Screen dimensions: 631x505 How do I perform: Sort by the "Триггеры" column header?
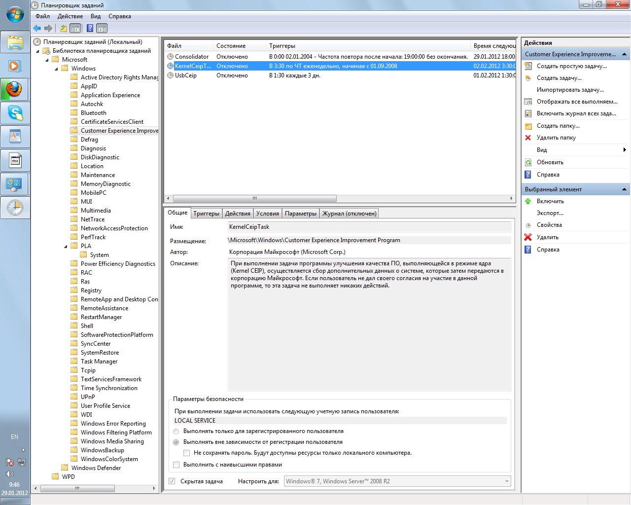368,46
